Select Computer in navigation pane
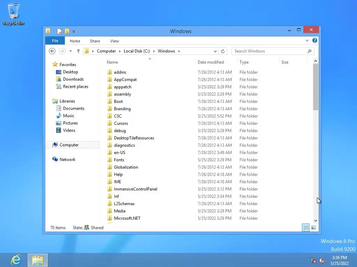Screen dimensions: 357x267 tap(73, 145)
